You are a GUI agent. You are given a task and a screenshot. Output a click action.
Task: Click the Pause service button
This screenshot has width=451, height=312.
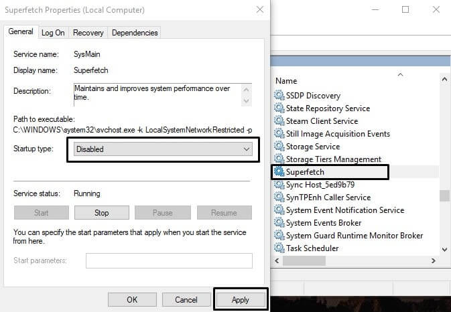click(163, 213)
